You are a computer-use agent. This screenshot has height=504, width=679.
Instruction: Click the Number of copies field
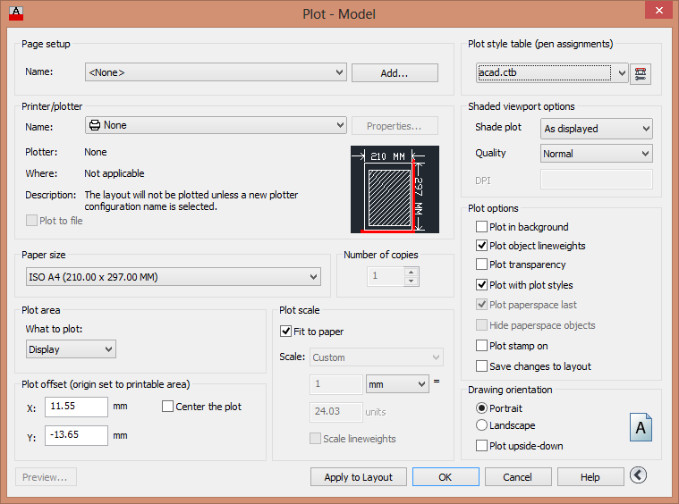coord(386,276)
